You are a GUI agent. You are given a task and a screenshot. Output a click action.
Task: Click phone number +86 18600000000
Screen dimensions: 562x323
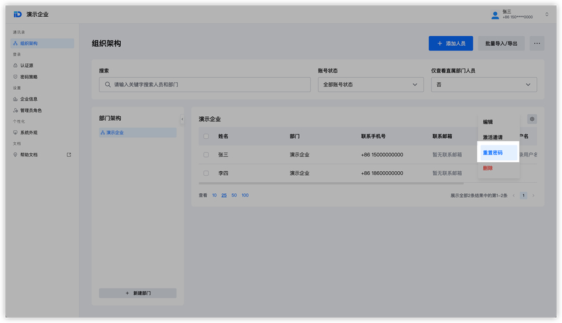[382, 173]
